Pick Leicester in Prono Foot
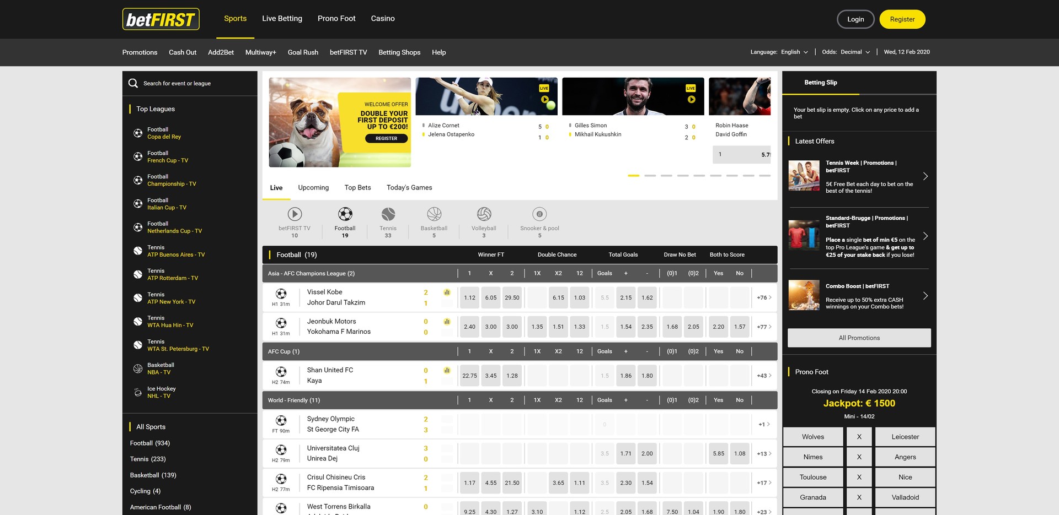1059x515 pixels. tap(905, 437)
